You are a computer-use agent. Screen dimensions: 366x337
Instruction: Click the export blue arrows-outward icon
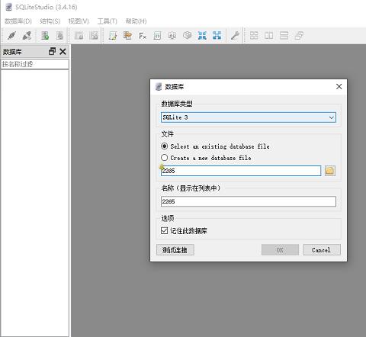pos(217,36)
